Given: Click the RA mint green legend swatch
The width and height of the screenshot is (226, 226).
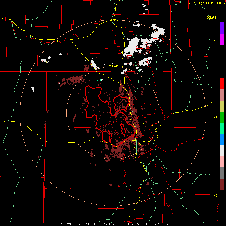Looking at the screenshot, I should point(222,129).
